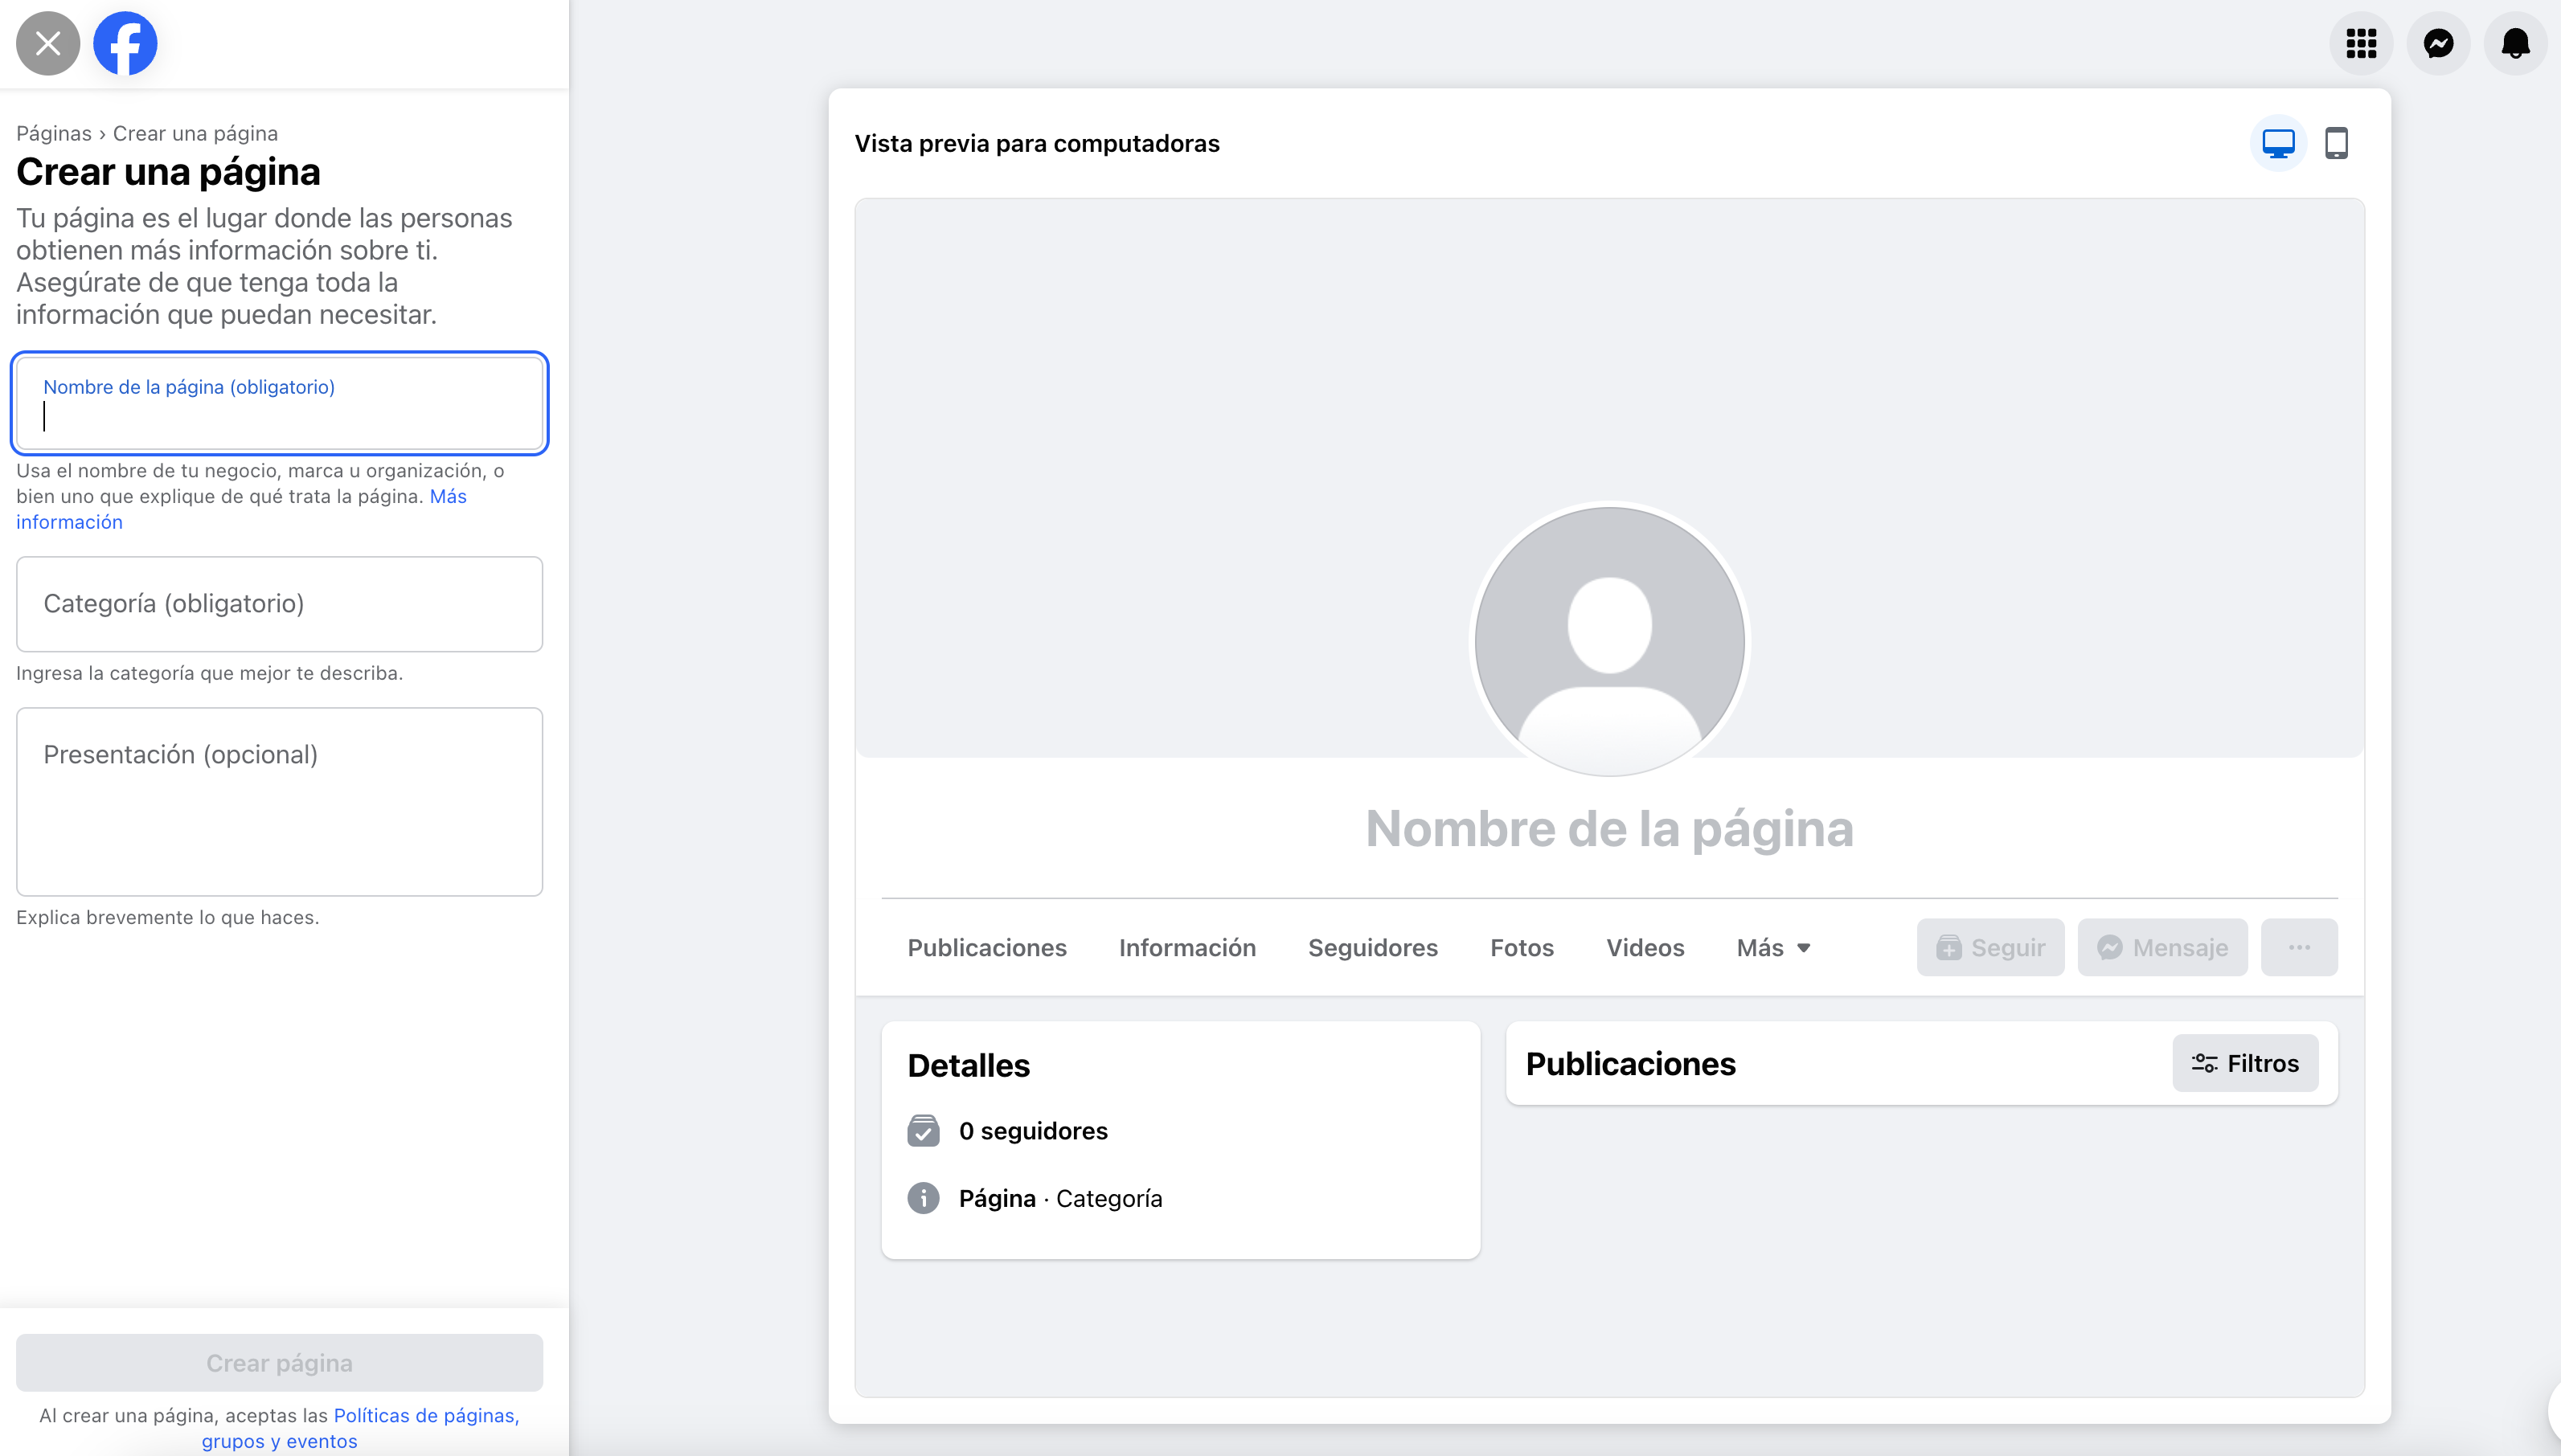2561x1456 pixels.
Task: Switch to mobile preview view
Action: click(2336, 144)
